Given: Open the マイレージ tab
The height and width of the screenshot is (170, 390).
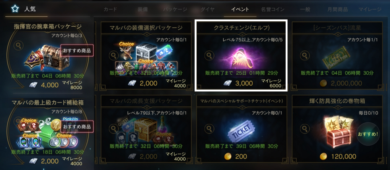Looking at the screenshot, I should [x=370, y=10].
